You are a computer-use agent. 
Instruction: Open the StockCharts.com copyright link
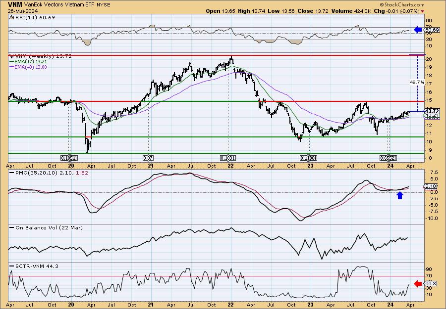(x=401, y=4)
